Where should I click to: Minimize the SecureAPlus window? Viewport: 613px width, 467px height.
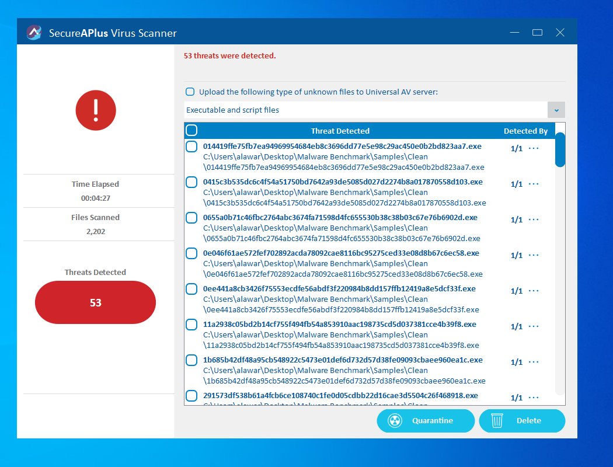514,33
